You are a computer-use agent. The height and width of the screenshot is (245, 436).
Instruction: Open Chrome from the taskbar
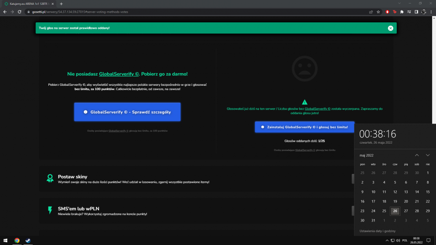point(17,240)
